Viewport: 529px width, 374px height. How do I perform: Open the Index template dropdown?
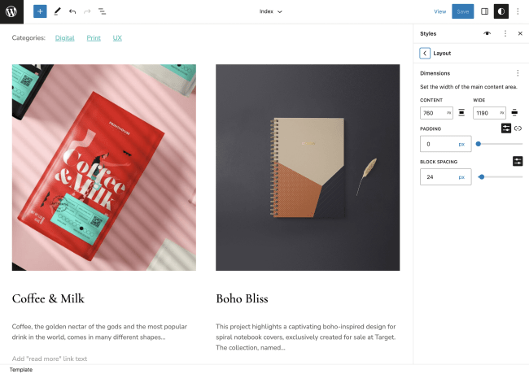click(270, 11)
